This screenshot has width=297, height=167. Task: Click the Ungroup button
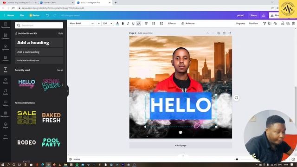tap(240, 24)
